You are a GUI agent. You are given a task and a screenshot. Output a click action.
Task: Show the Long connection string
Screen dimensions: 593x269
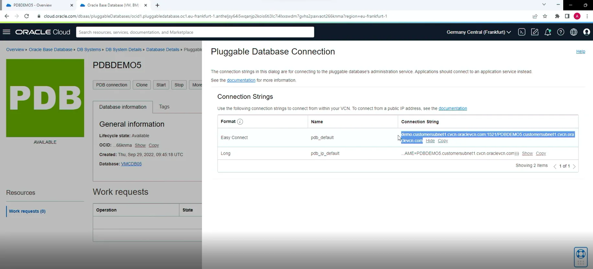point(527,153)
